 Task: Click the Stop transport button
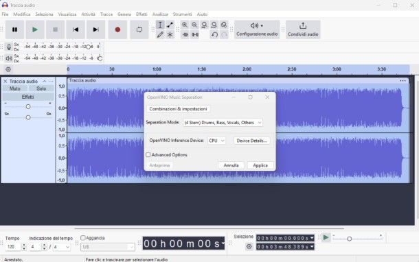[56, 29]
